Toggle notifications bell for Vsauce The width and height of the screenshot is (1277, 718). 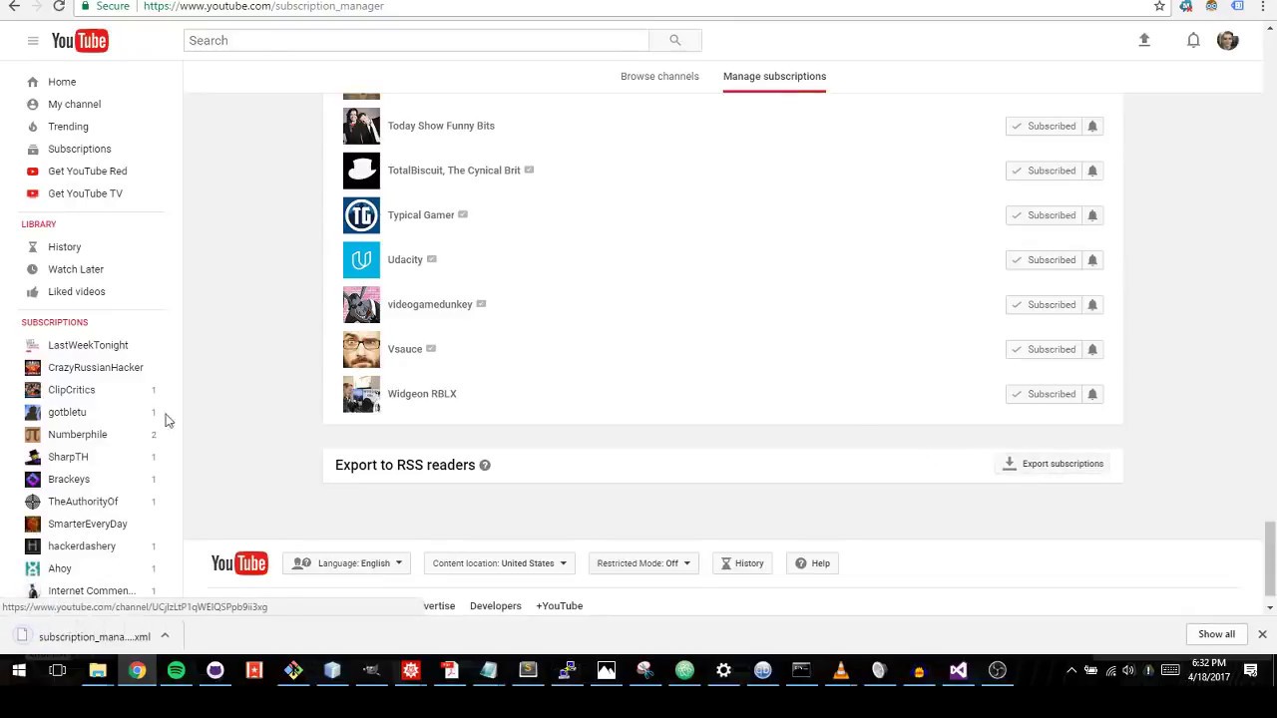[1092, 349]
